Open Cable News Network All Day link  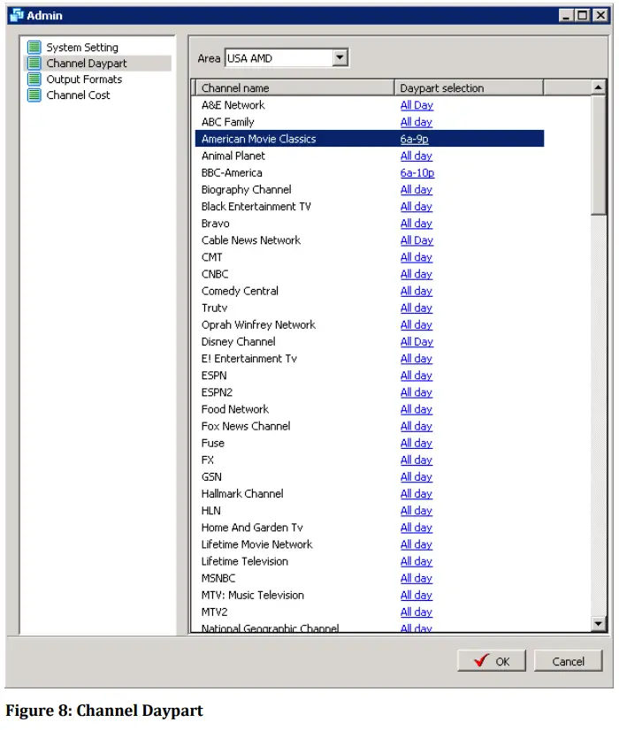pos(416,240)
